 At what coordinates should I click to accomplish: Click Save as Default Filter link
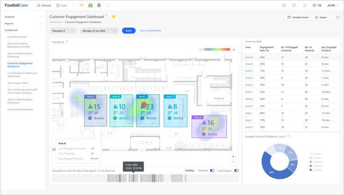pyautogui.click(x=150, y=30)
